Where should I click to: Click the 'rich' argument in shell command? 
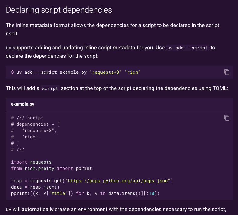[x=132, y=72]
